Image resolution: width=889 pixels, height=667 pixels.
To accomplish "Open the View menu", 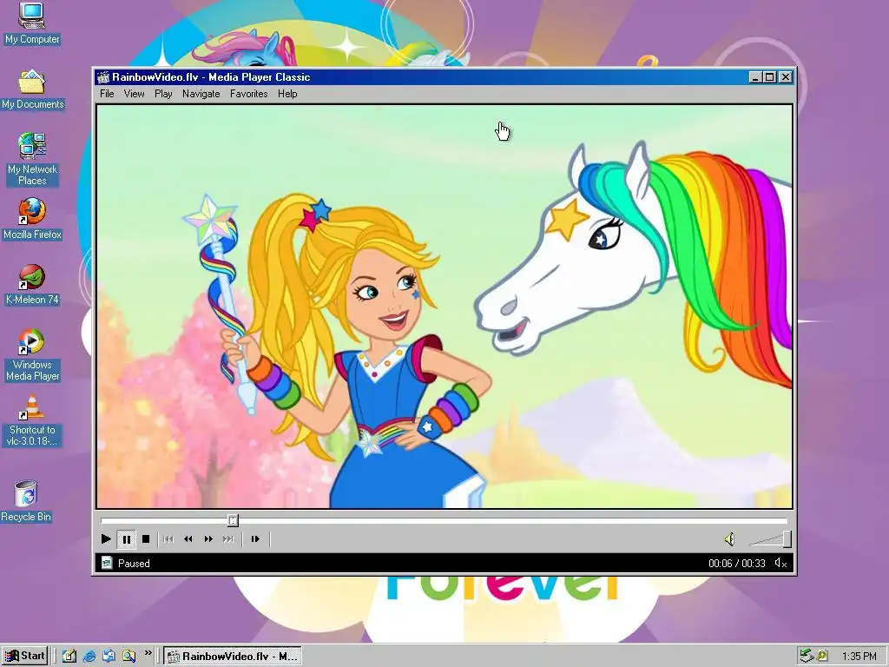I will (x=134, y=94).
